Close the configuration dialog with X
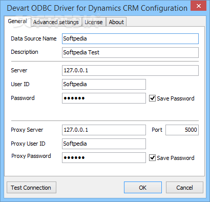This screenshot has height=202, width=210. tap(198, 6)
